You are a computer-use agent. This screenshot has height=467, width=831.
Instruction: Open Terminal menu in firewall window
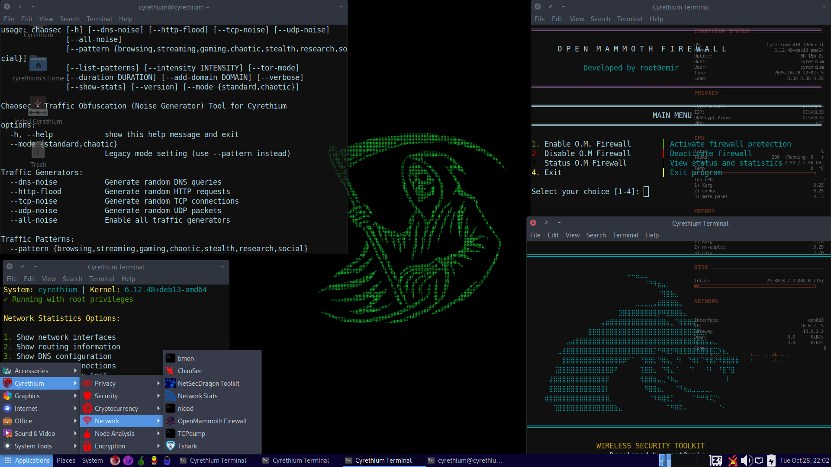[629, 19]
